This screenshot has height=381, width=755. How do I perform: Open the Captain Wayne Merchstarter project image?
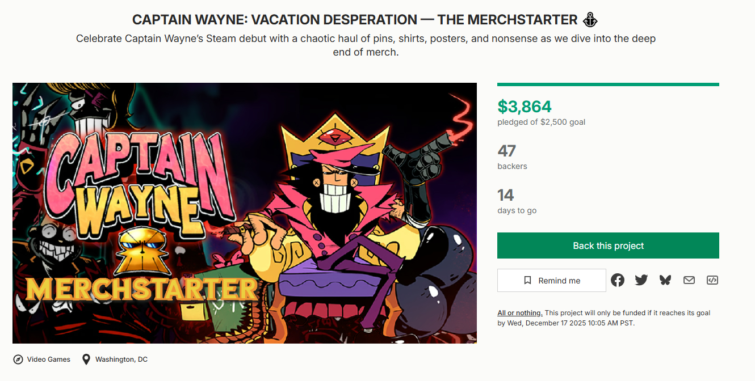(x=245, y=213)
